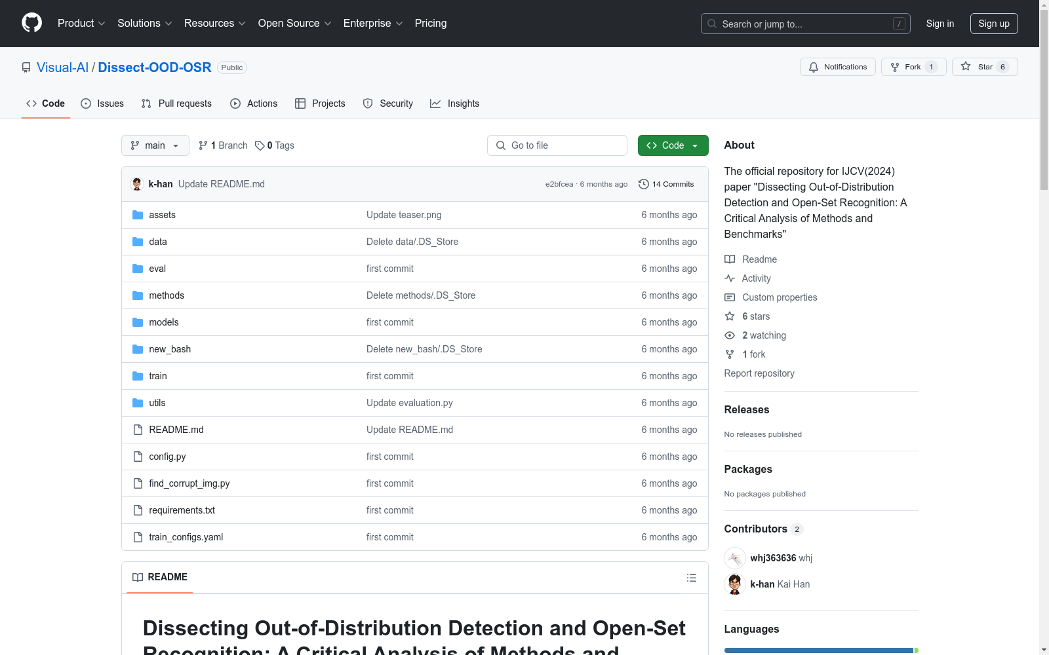Open the Contributors heading link
Image resolution: width=1049 pixels, height=655 pixels.
point(763,529)
